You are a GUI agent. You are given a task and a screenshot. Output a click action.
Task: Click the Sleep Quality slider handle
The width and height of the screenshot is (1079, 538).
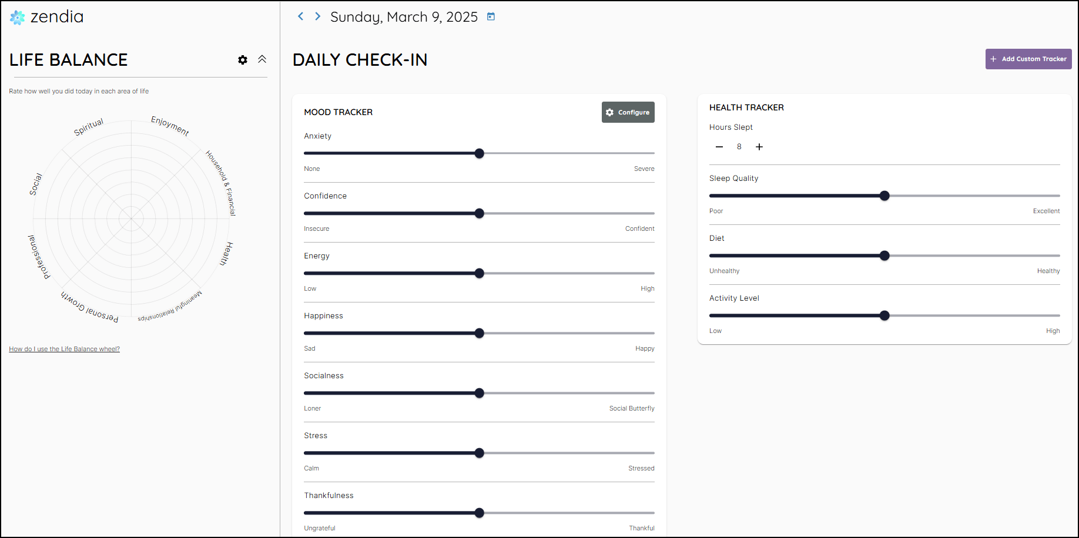884,196
